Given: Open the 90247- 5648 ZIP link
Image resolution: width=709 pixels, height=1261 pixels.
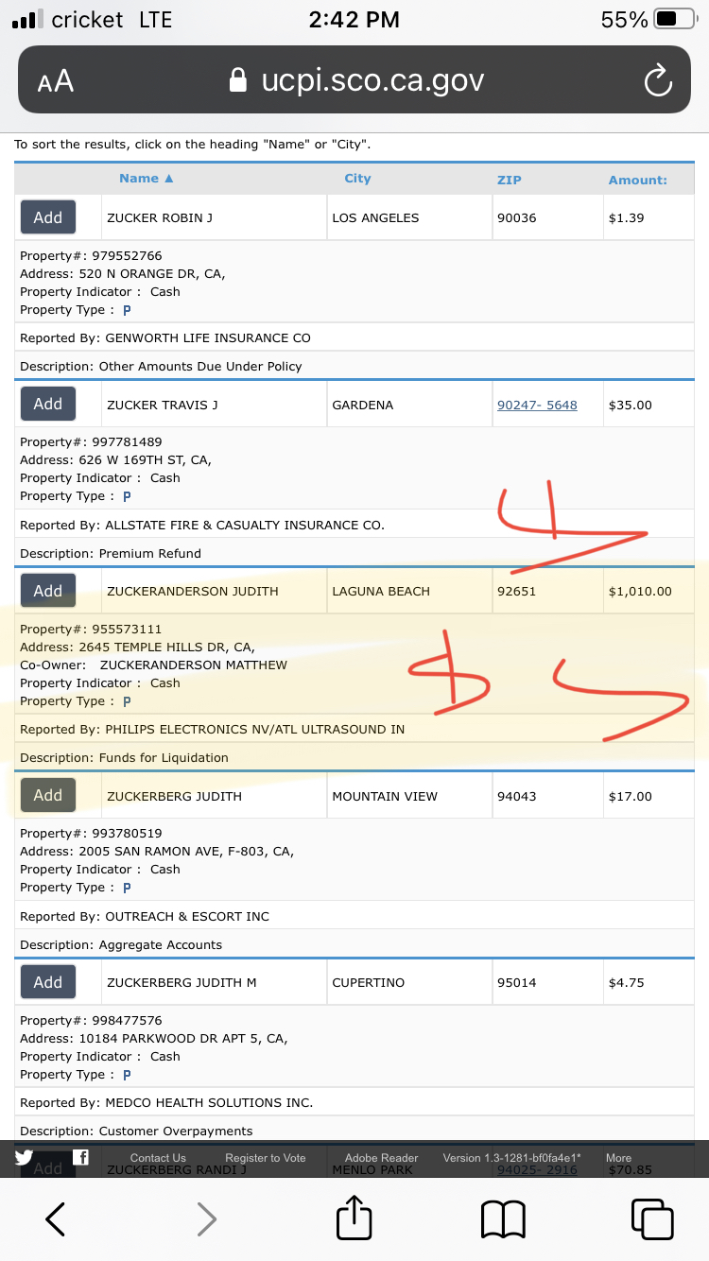Looking at the screenshot, I should 537,405.
